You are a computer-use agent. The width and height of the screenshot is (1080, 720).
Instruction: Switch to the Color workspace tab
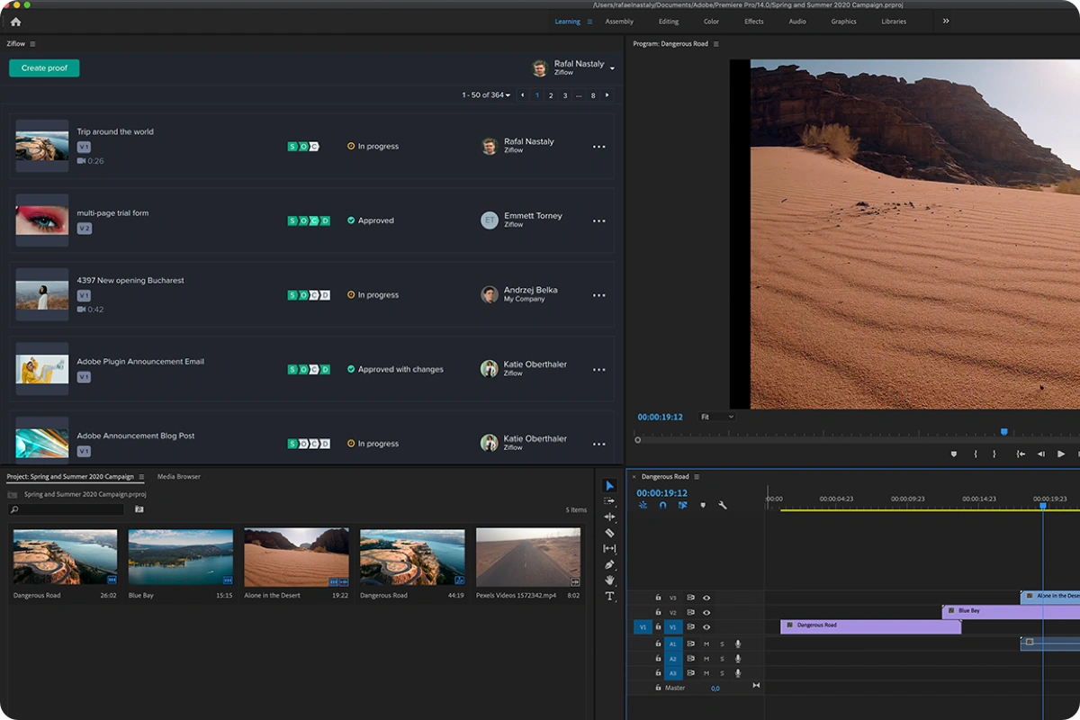(x=711, y=22)
